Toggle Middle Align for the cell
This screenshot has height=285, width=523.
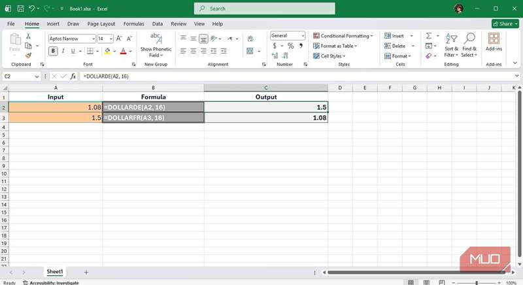pos(194,39)
